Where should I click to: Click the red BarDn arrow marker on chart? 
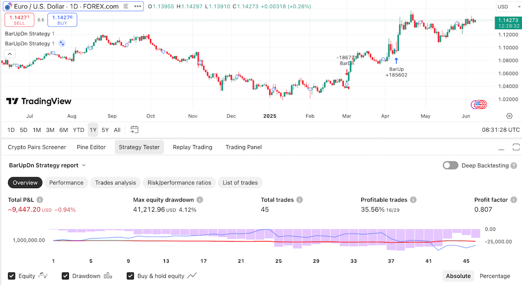(347, 73)
